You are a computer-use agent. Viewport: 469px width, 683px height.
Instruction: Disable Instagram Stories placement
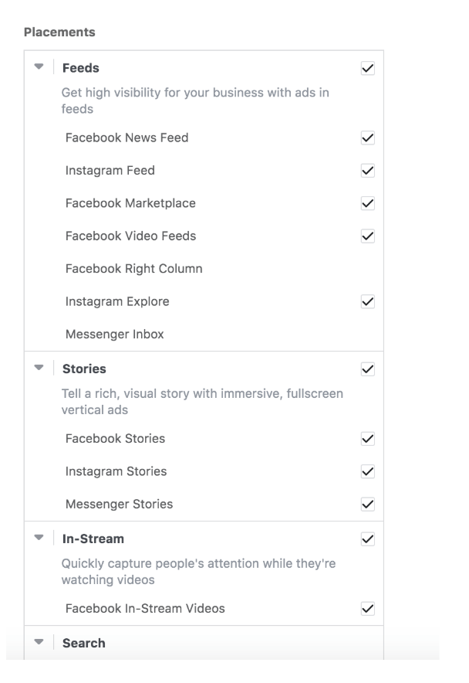coord(367,471)
